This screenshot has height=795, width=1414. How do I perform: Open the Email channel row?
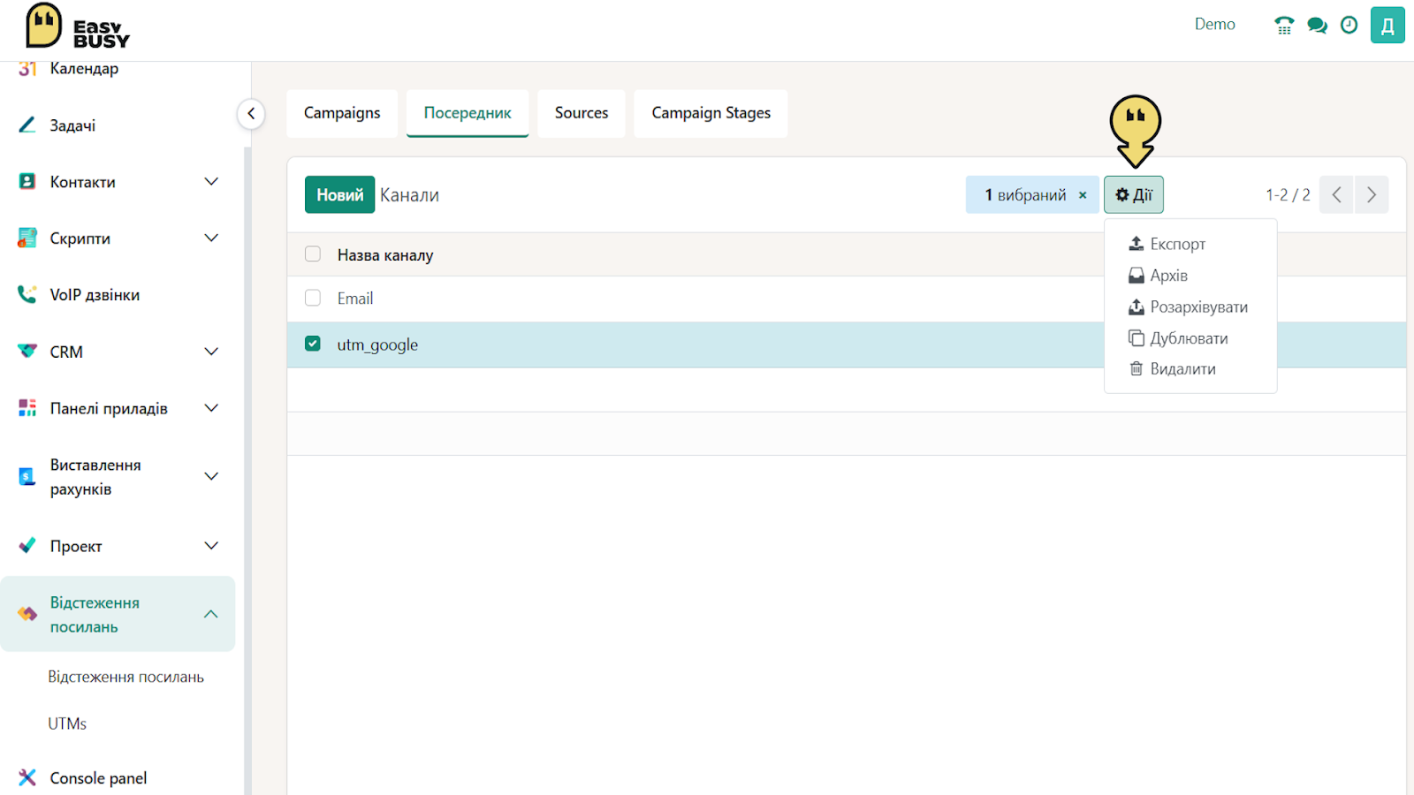(x=847, y=299)
